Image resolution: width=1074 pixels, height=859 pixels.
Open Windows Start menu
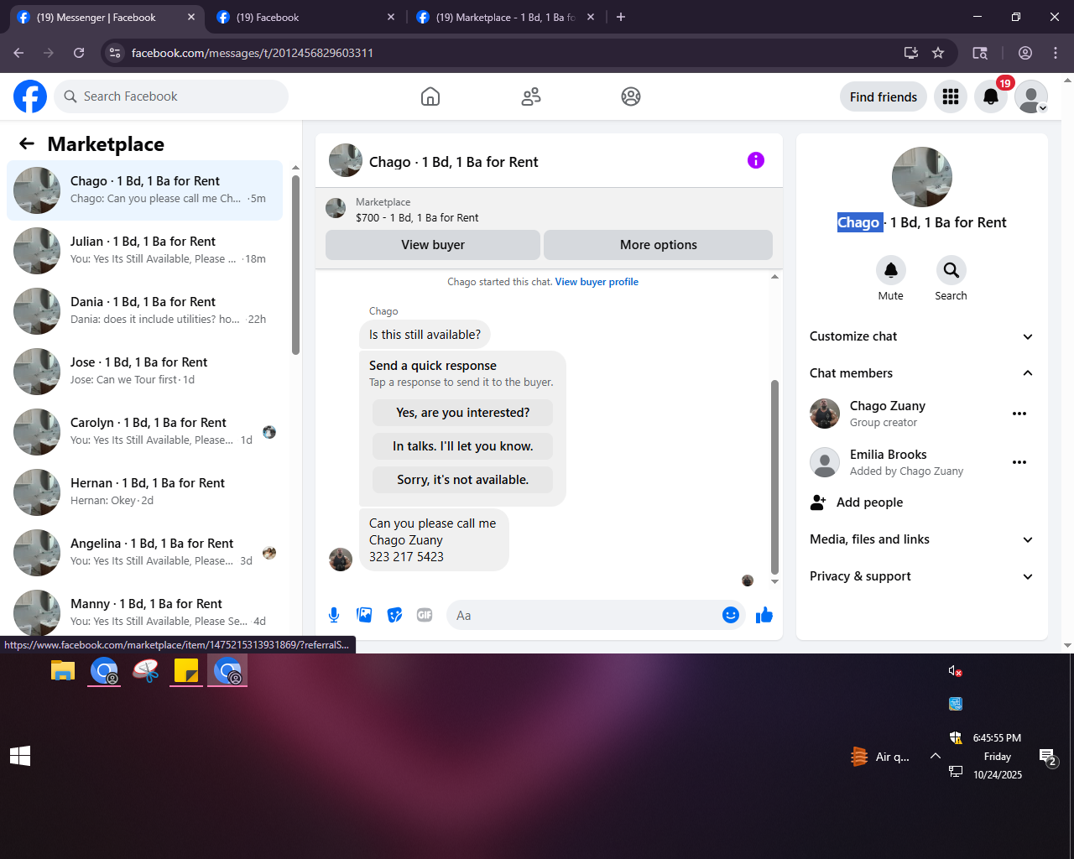coord(20,756)
